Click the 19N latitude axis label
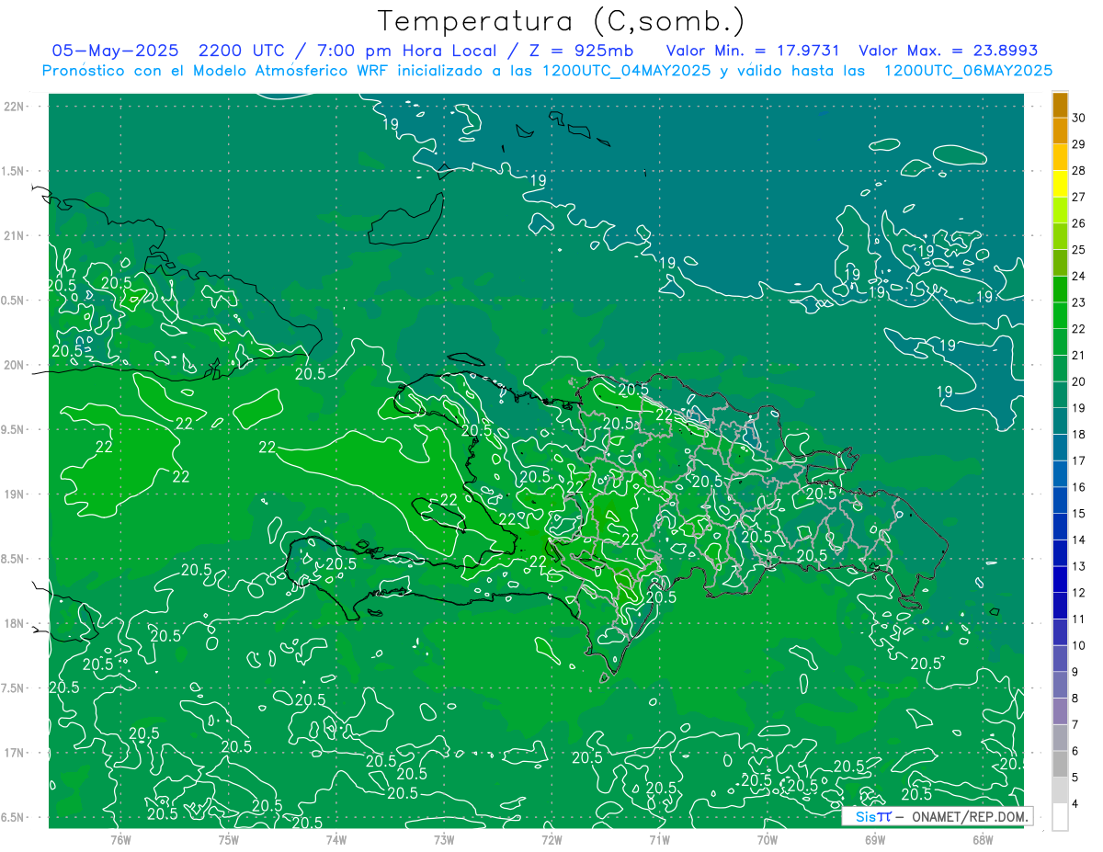Screen dimensions: 1103x852 point(13,494)
